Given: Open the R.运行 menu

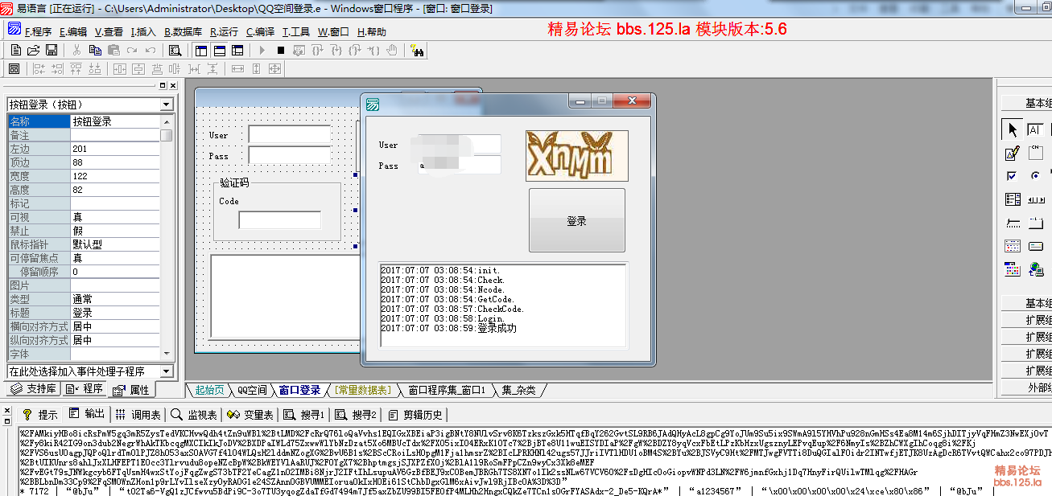Looking at the screenshot, I should click(224, 32).
